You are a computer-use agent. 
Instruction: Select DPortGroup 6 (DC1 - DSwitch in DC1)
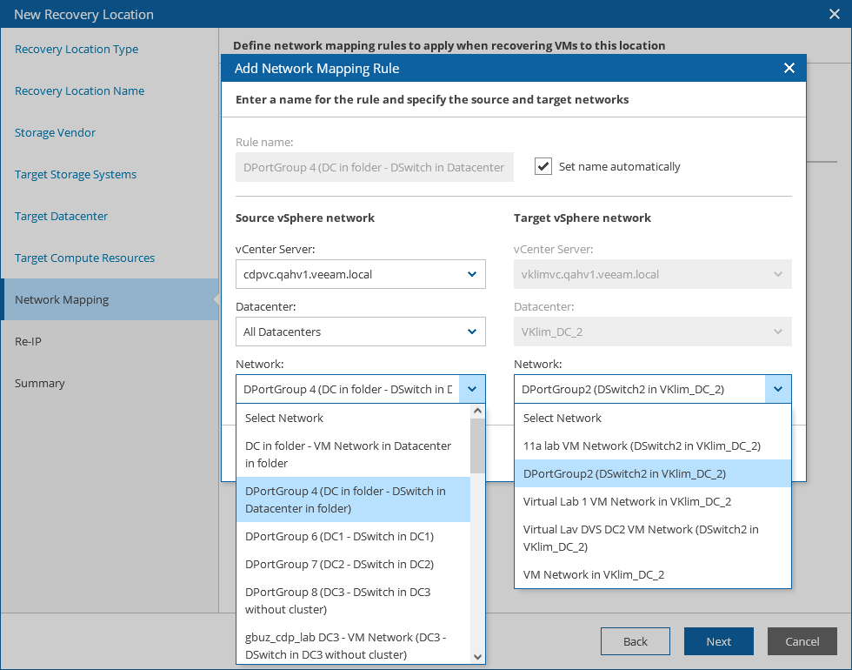point(339,536)
